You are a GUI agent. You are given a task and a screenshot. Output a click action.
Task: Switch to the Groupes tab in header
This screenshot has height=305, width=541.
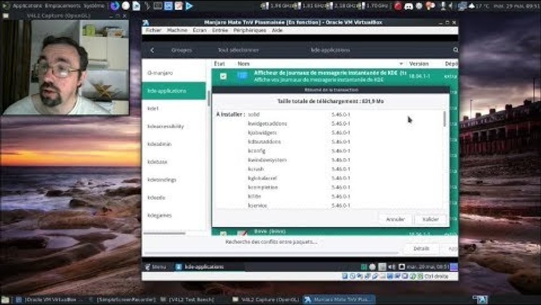pyautogui.click(x=181, y=50)
